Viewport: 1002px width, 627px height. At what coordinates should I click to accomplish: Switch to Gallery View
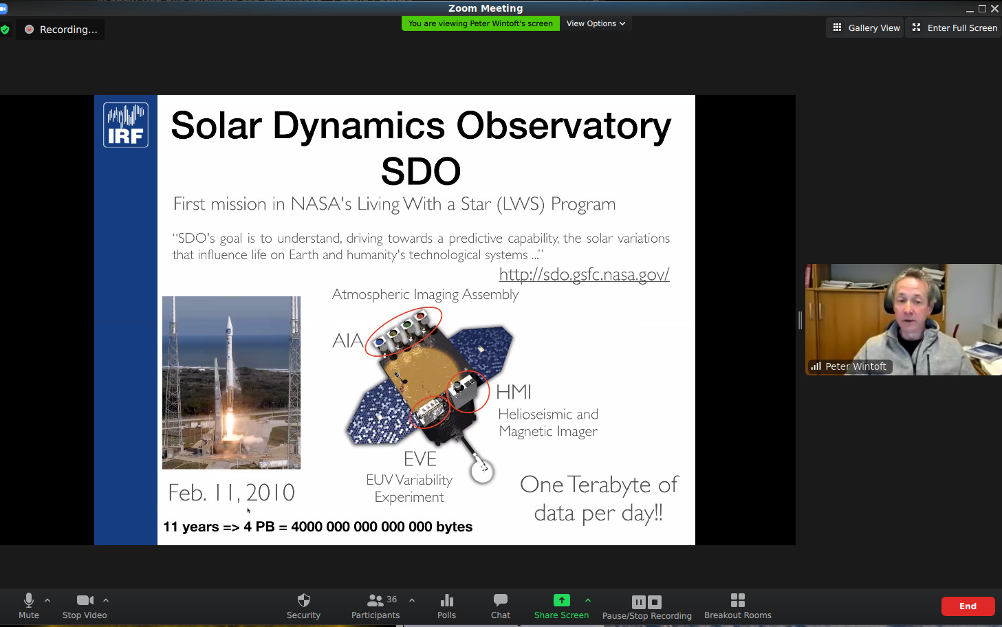tap(865, 27)
